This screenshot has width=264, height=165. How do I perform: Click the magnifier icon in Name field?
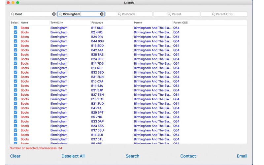pos(13,14)
